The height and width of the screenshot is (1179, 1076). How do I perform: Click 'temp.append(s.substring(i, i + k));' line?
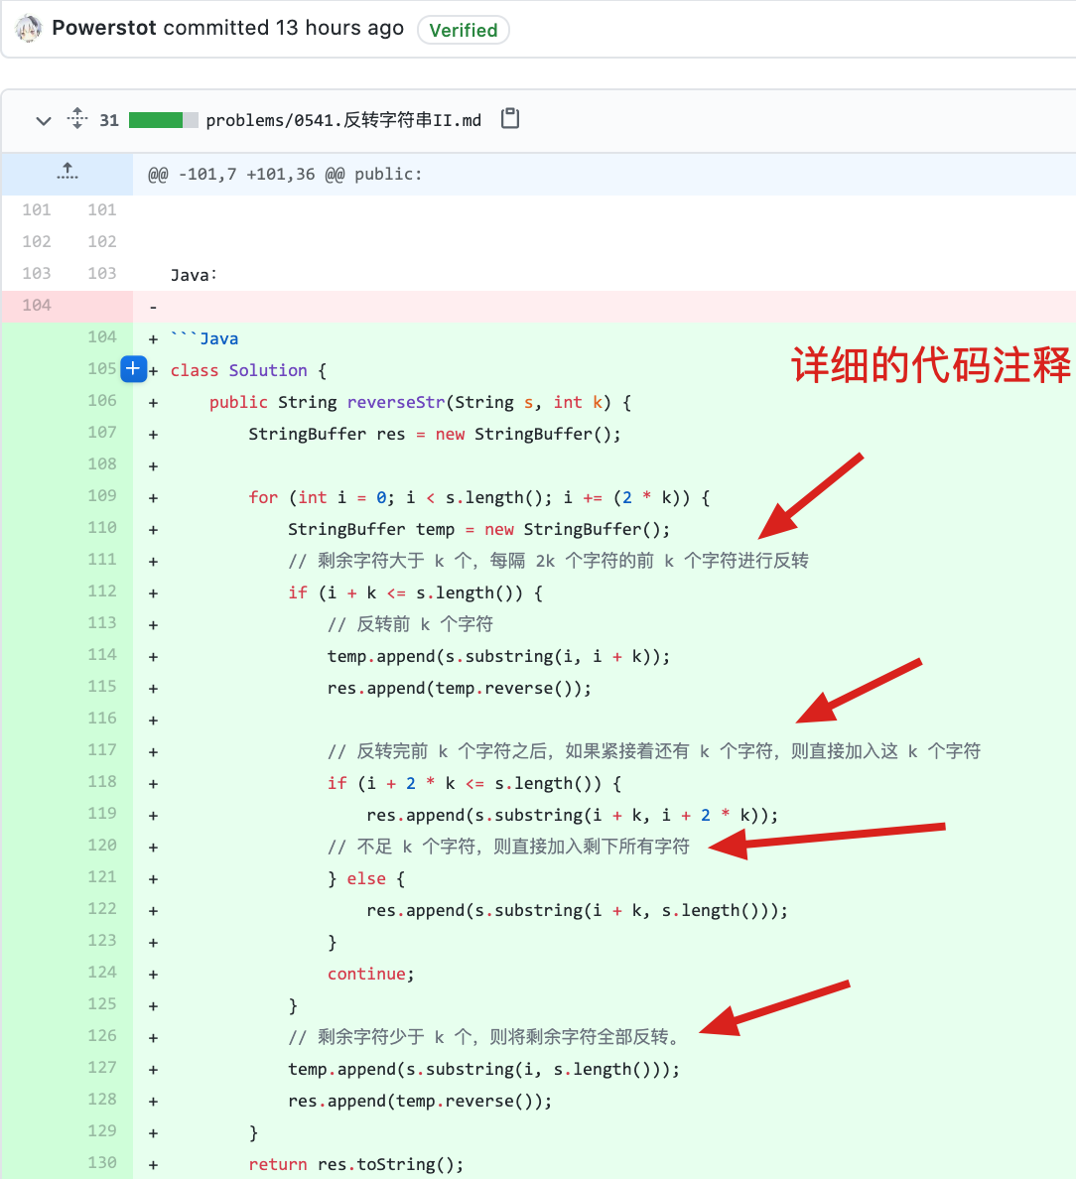498,656
